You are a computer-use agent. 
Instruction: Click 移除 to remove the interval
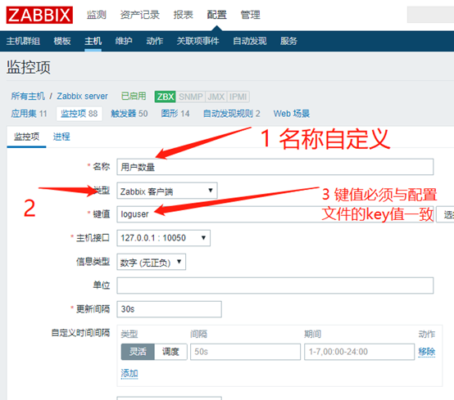(x=427, y=352)
